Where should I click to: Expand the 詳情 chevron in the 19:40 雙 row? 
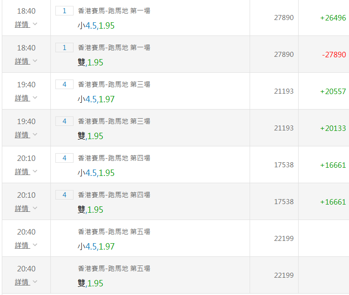35,135
